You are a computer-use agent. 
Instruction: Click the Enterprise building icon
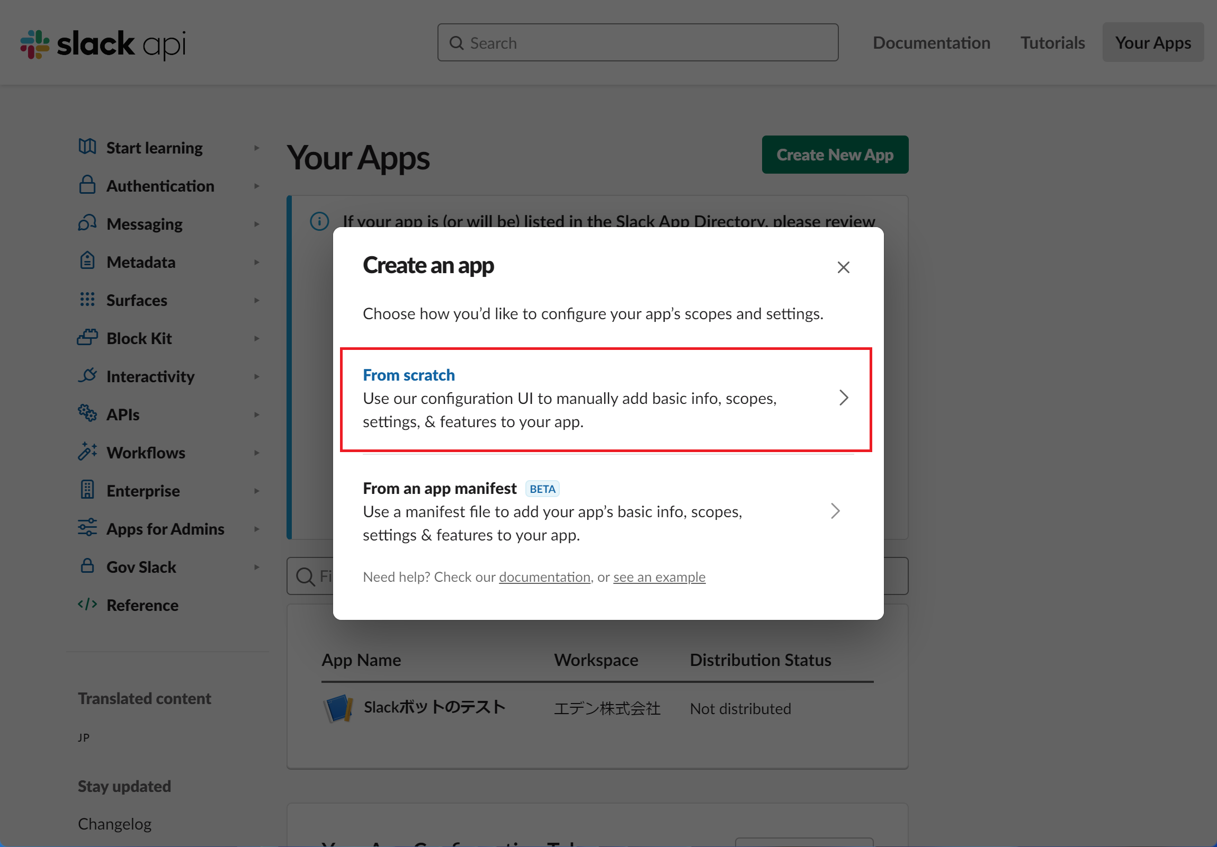point(87,490)
